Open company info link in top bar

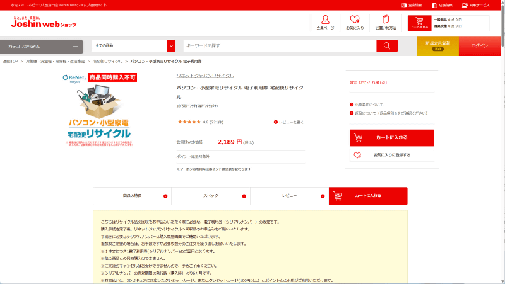[412, 5]
